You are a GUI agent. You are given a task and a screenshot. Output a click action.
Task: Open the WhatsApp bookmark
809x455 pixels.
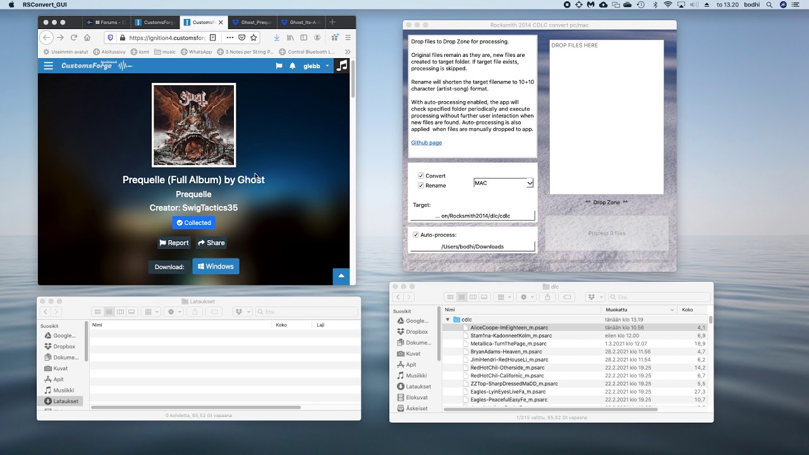196,52
